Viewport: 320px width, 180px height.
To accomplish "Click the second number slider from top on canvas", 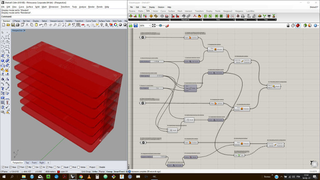I will click(x=151, y=76).
